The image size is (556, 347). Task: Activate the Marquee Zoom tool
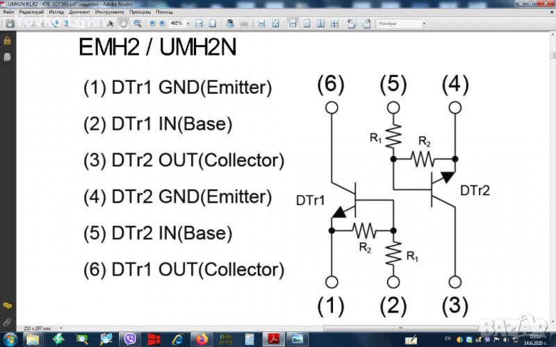click(x=139, y=23)
